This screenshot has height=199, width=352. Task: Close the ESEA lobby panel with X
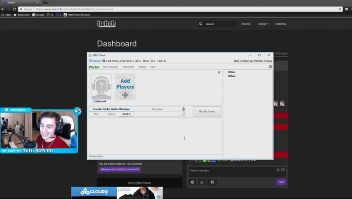click(x=219, y=73)
